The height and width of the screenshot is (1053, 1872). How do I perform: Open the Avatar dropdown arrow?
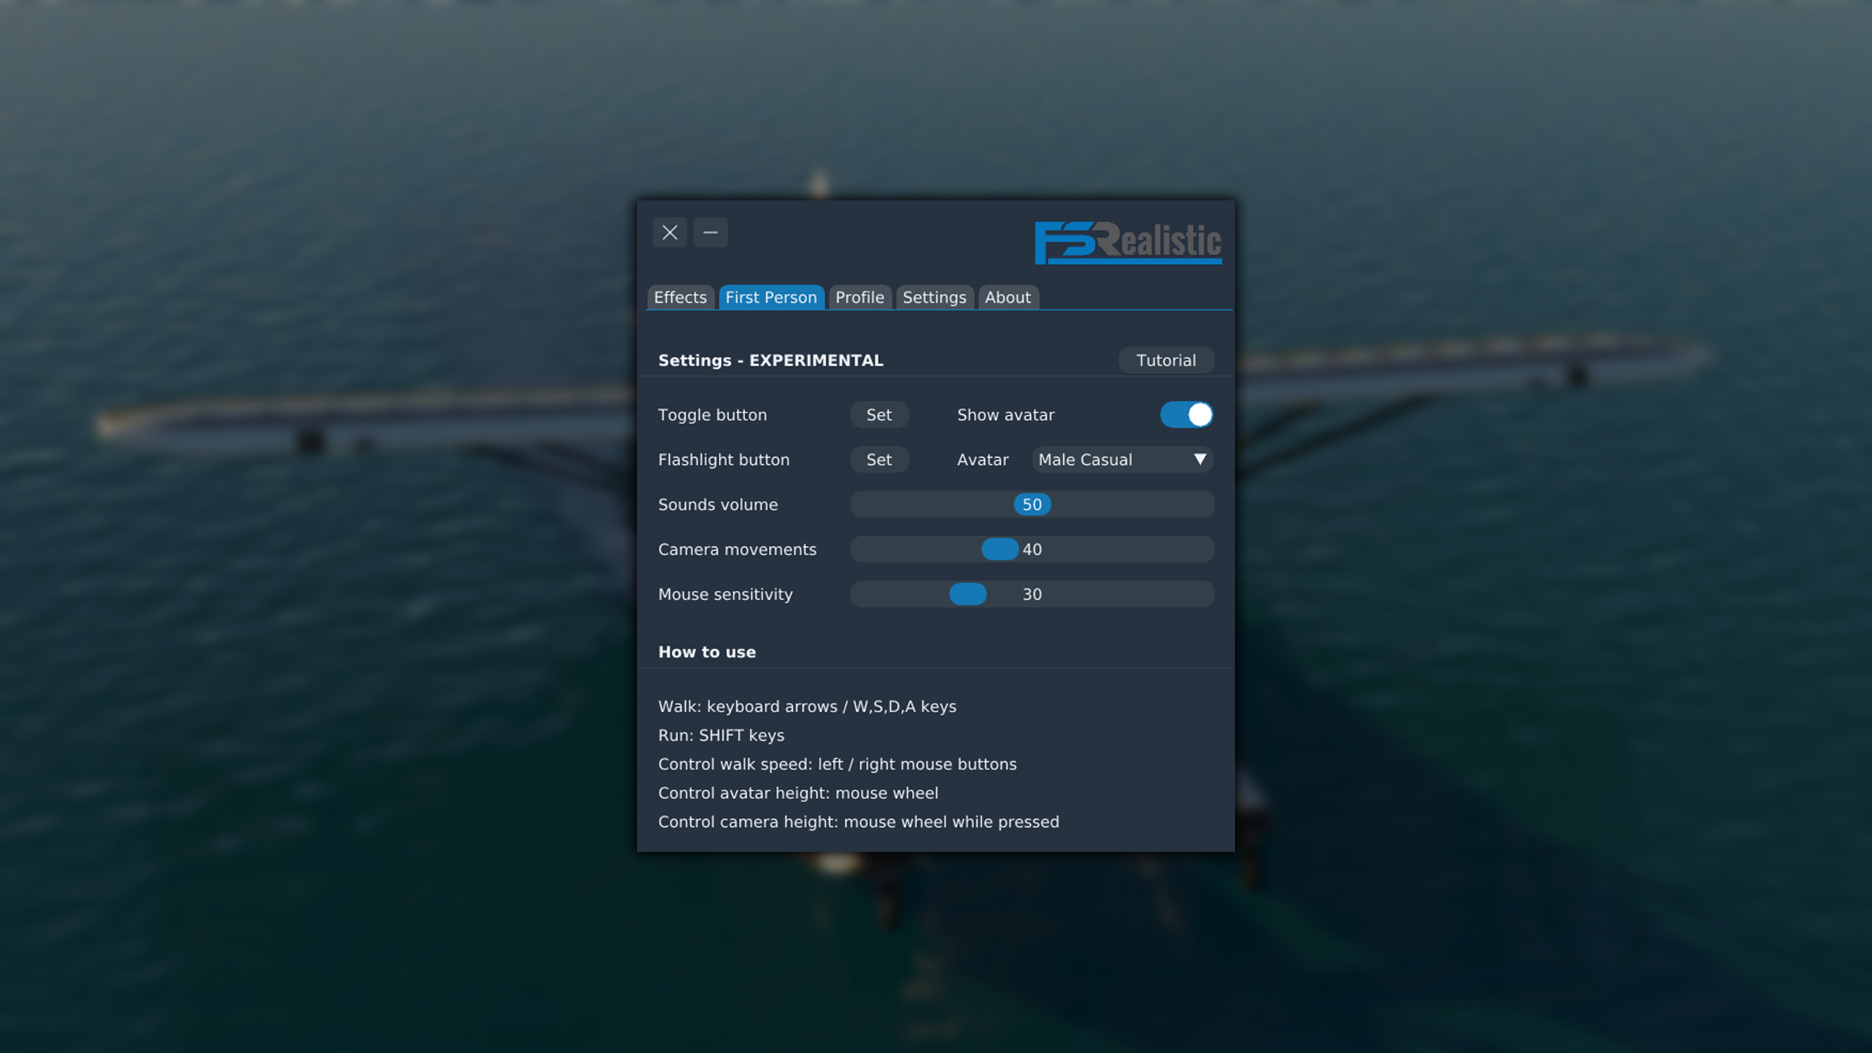click(x=1199, y=459)
